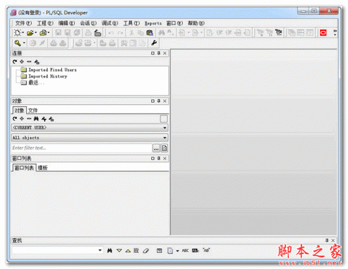This screenshot has width=348, height=269.
Task: Pin the 查找 panel
Action: tap(327, 241)
